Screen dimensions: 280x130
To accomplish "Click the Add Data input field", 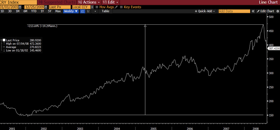I will pyautogui.click(x=234, y=11).
